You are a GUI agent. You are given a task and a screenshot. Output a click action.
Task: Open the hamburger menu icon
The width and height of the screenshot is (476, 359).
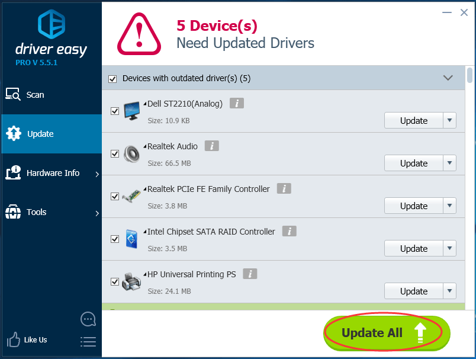click(88, 342)
